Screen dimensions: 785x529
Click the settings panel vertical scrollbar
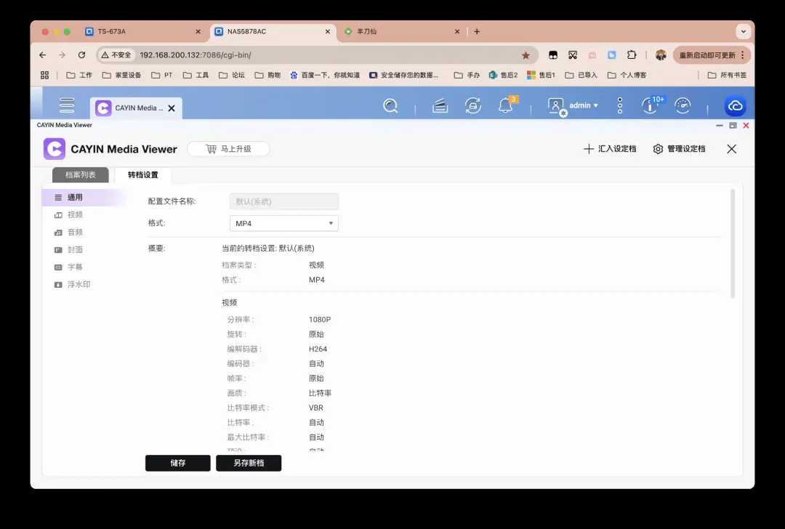(x=733, y=243)
